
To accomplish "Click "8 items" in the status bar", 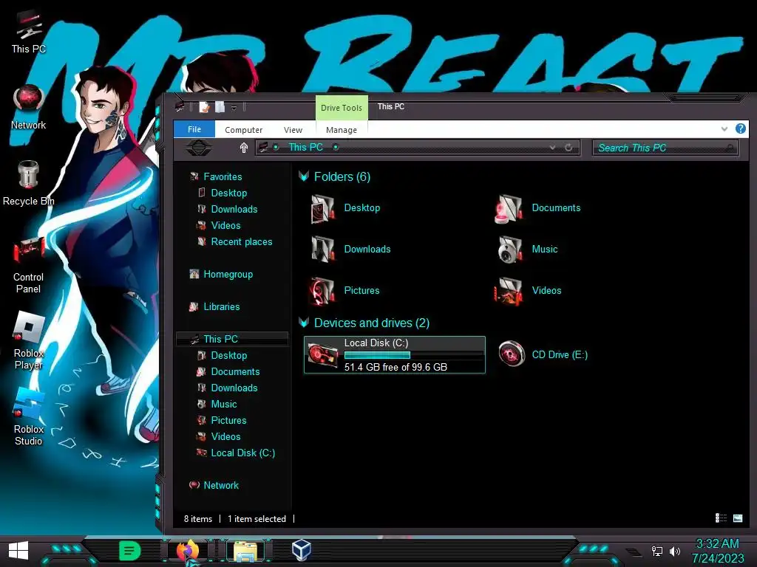I will pyautogui.click(x=198, y=519).
